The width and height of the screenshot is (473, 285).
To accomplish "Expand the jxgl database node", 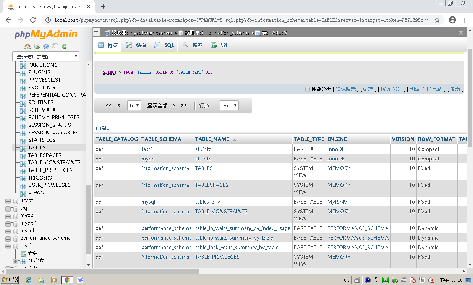I will pos(8,208).
